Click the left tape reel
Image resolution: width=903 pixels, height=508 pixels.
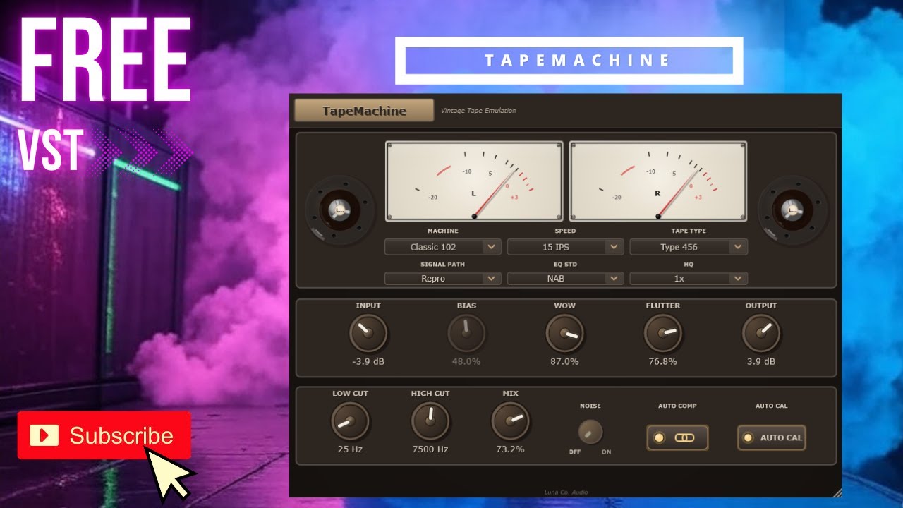[339, 210]
